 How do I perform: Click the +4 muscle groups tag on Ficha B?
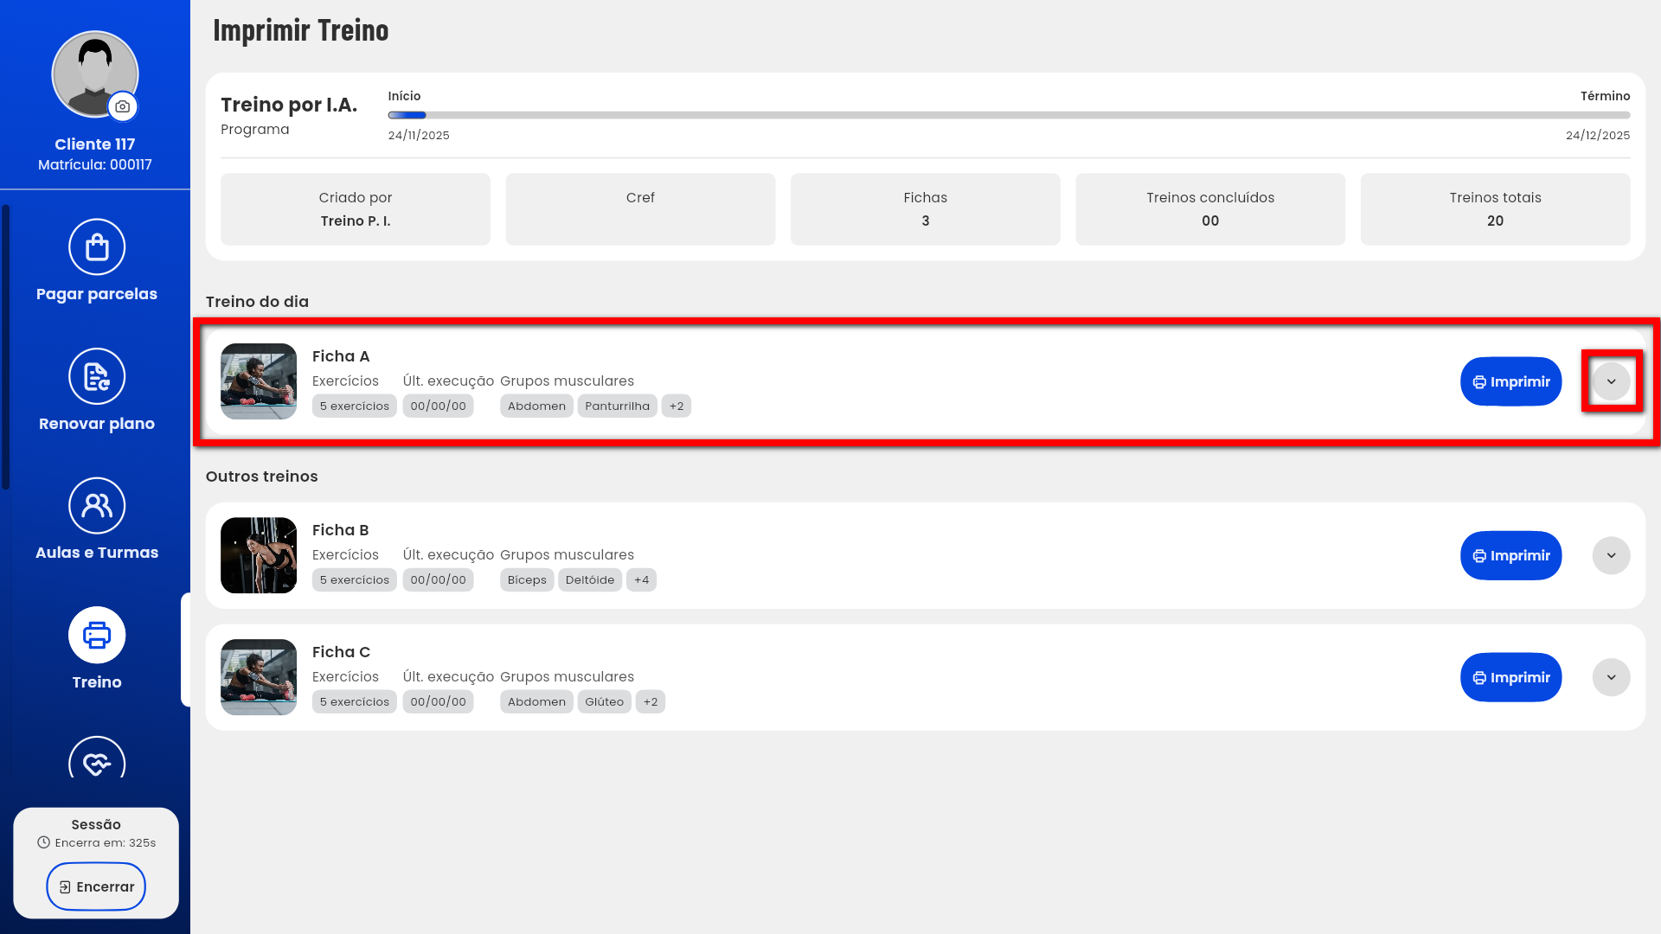pos(641,579)
